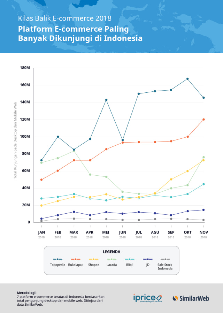Select the JD legend marker
Screen dimensions: 223x313
click(x=148, y=259)
